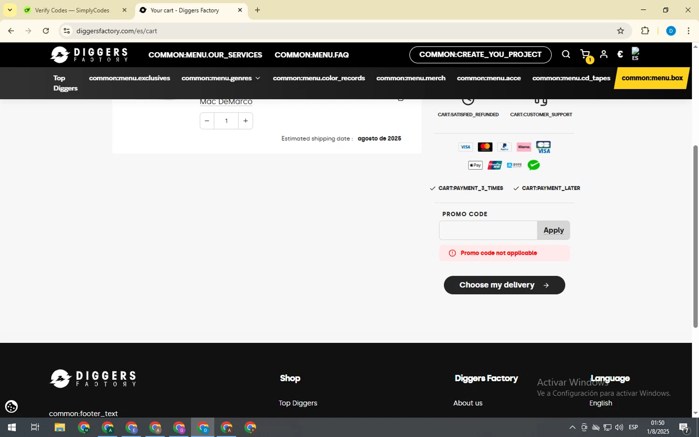Open common:menu.color_records menu item
Screen dimensions: 699x437
319,78
